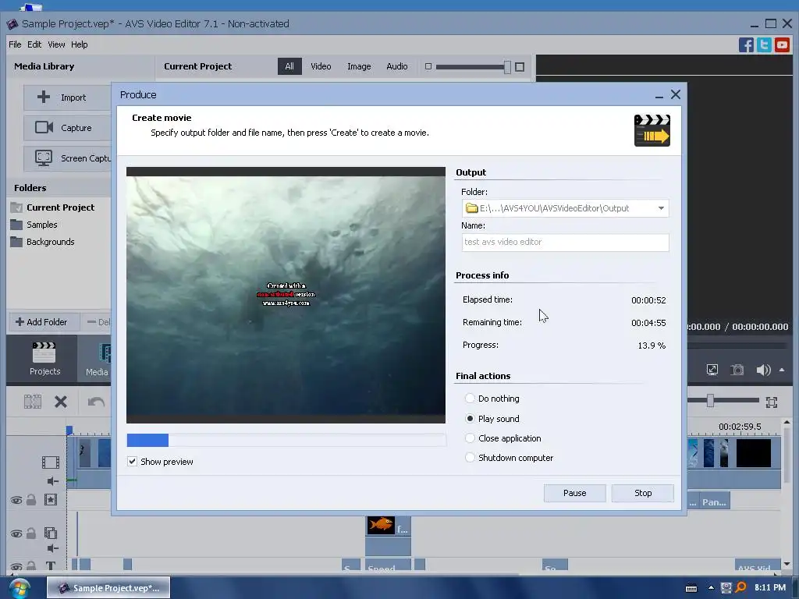Click the volume speaker icon under preview

tap(763, 370)
